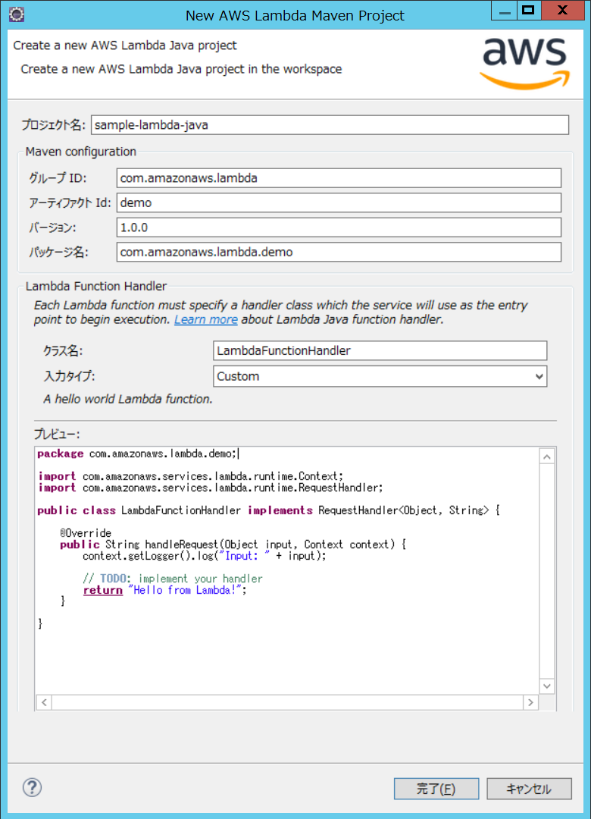Click the @Override line in preview
This screenshot has width=591, height=819.
coord(86,533)
